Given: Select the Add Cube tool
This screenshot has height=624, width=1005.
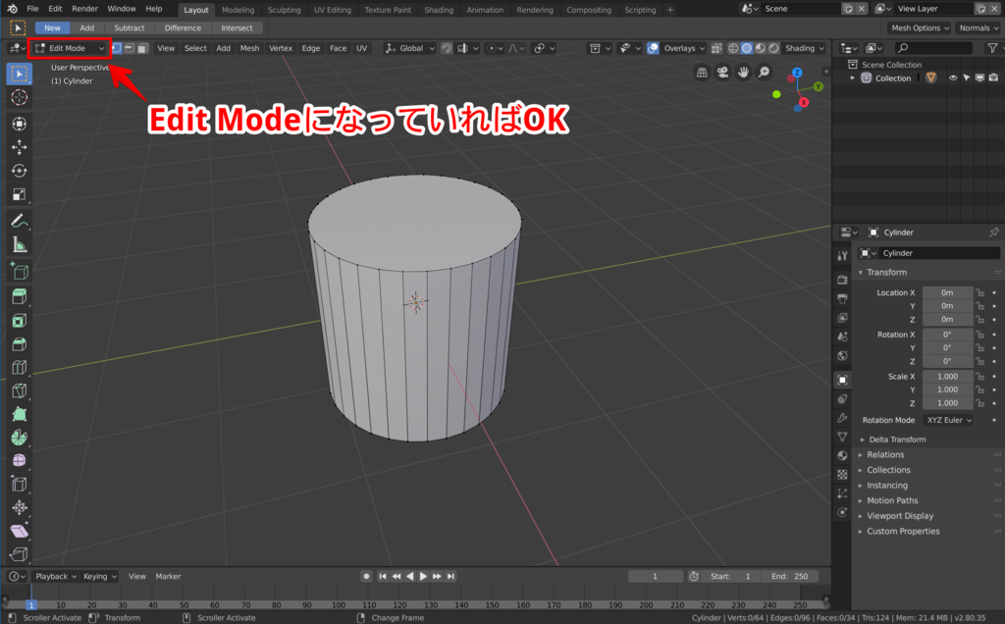Looking at the screenshot, I should 20,272.
